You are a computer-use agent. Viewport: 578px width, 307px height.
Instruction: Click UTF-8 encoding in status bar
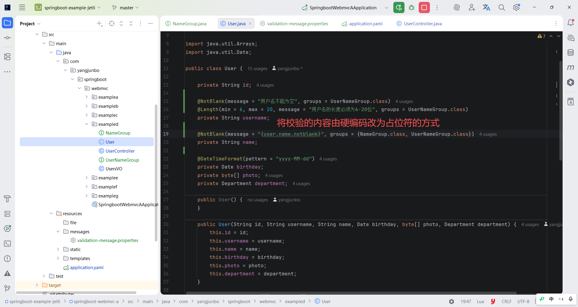[523, 301]
